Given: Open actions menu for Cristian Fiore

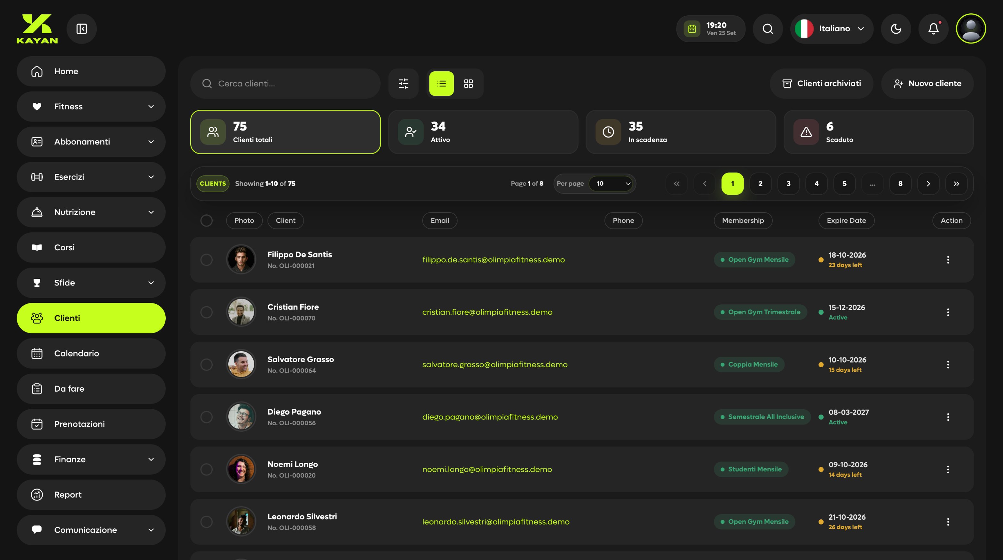Looking at the screenshot, I should coord(948,312).
